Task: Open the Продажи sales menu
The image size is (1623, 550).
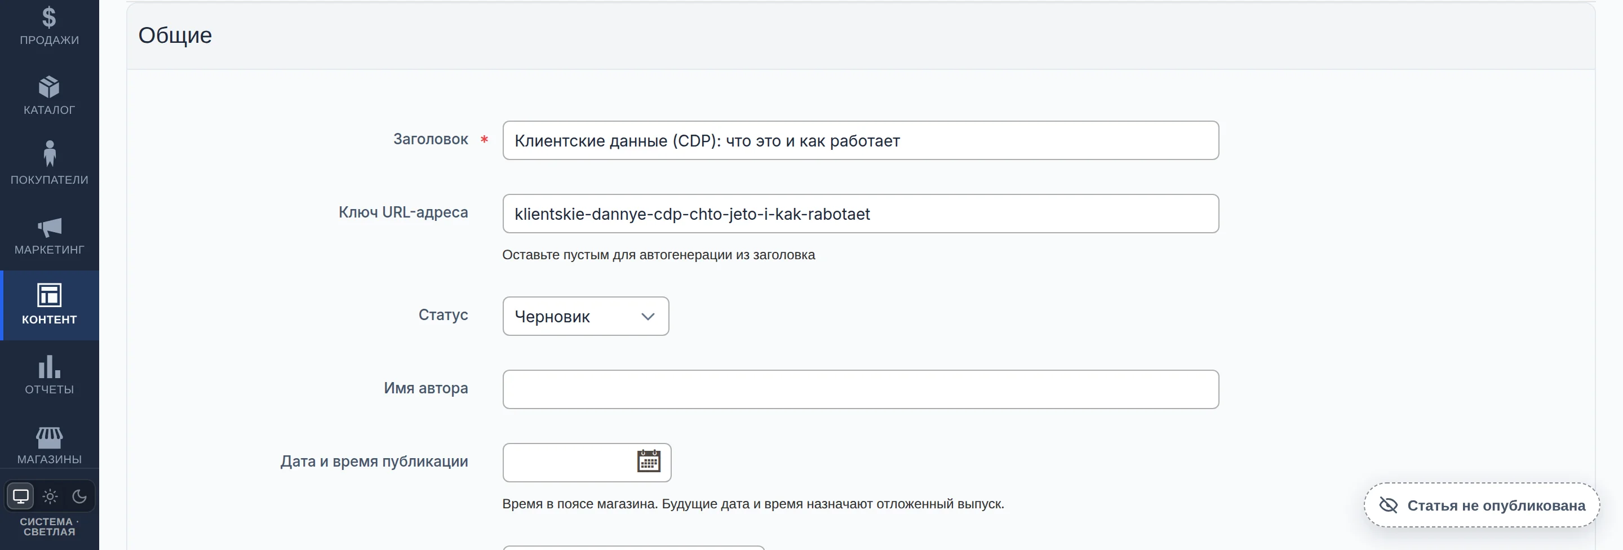Action: (49, 26)
